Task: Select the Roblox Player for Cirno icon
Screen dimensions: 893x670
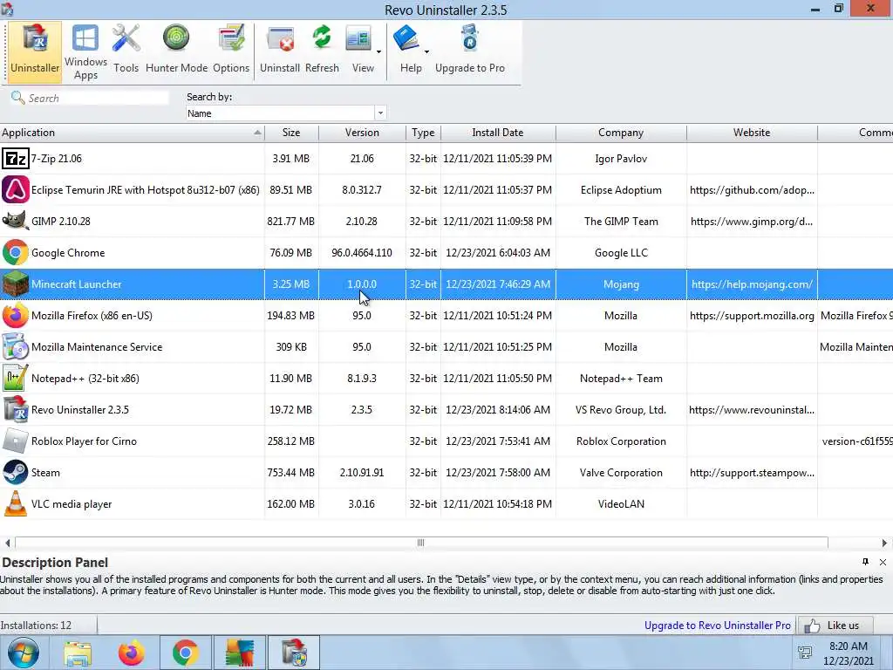Action: (16, 441)
